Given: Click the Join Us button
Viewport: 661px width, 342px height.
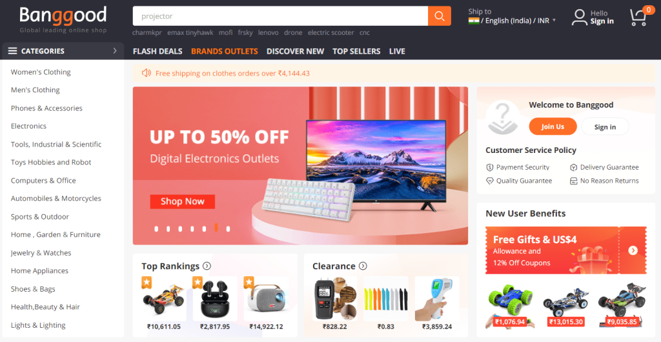Looking at the screenshot, I should pos(553,126).
